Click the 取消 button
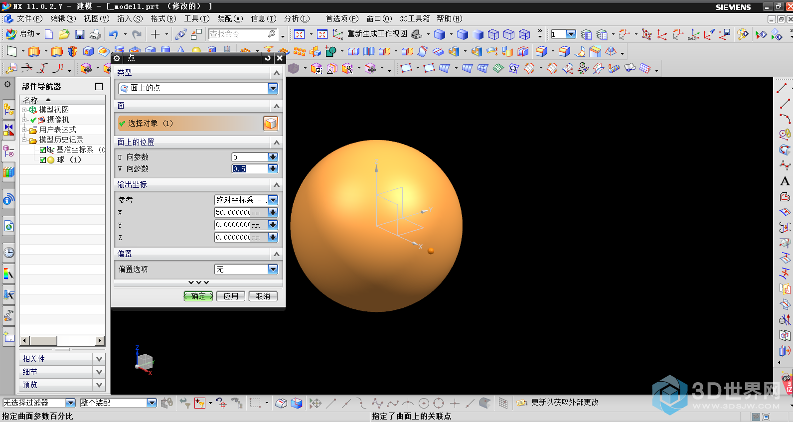 pos(263,296)
